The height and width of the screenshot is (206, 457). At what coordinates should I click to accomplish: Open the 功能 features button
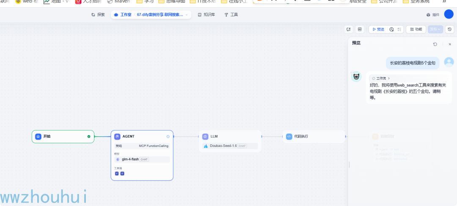[416, 30]
